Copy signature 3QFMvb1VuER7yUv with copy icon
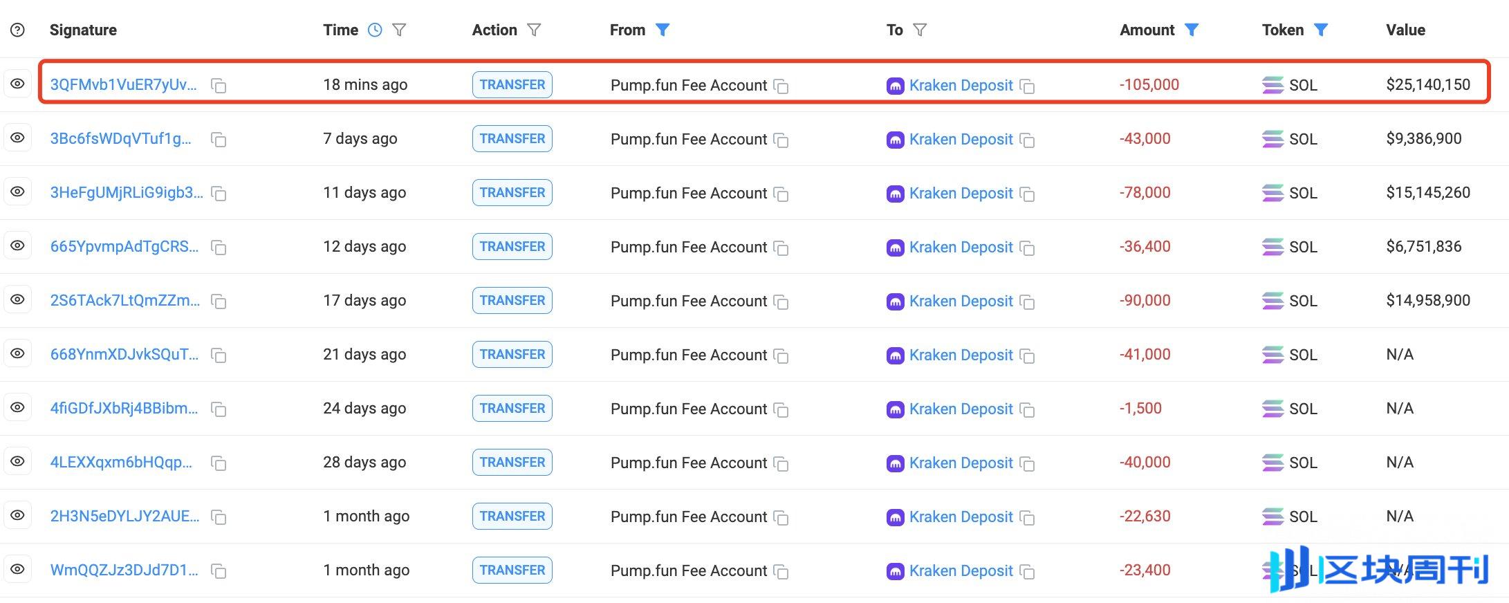 tap(219, 86)
